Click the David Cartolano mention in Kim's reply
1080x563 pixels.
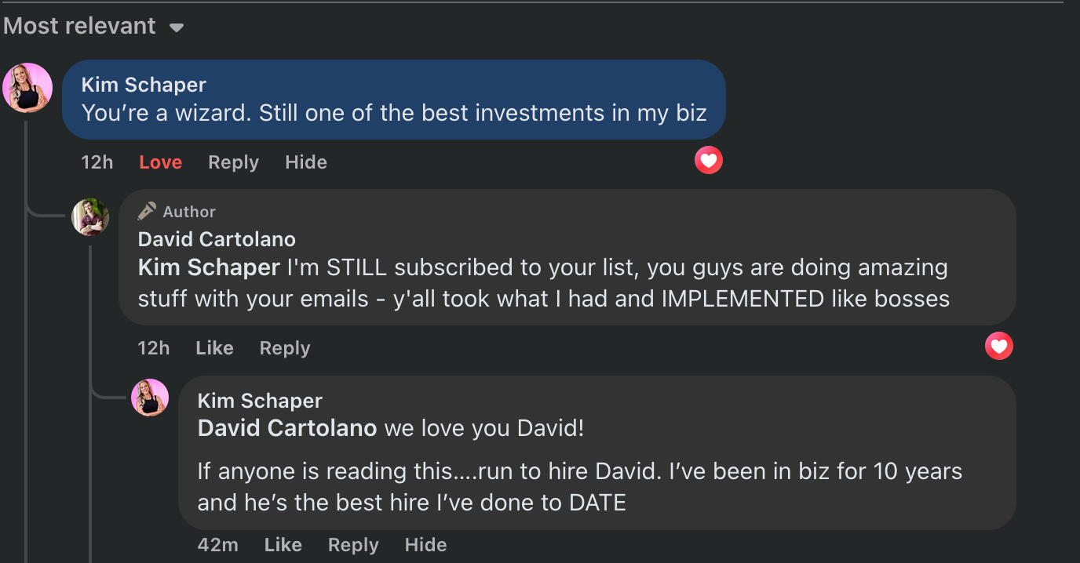pyautogui.click(x=287, y=428)
